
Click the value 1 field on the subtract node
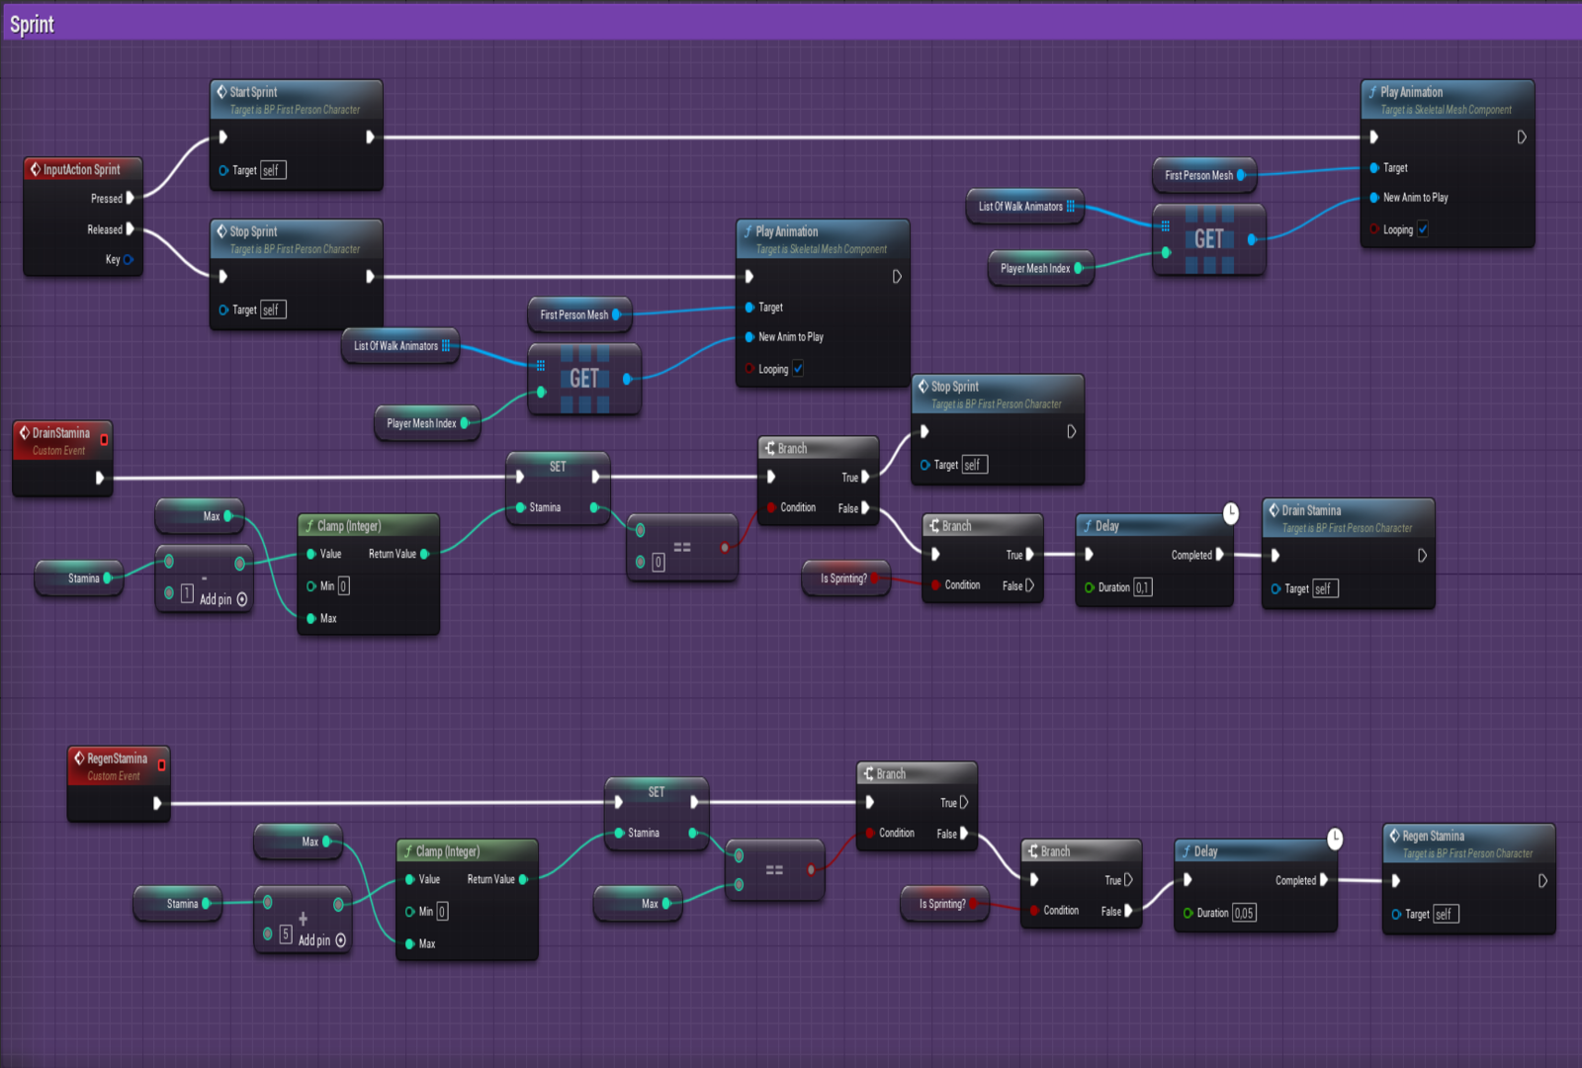(187, 593)
